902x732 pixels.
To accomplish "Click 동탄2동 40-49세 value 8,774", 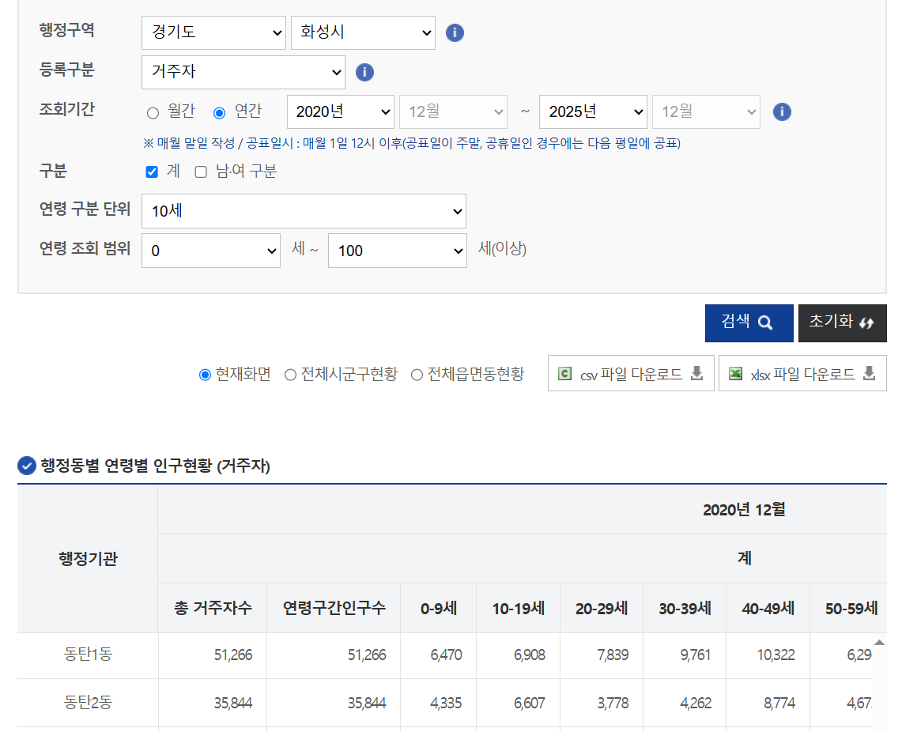I will (779, 704).
